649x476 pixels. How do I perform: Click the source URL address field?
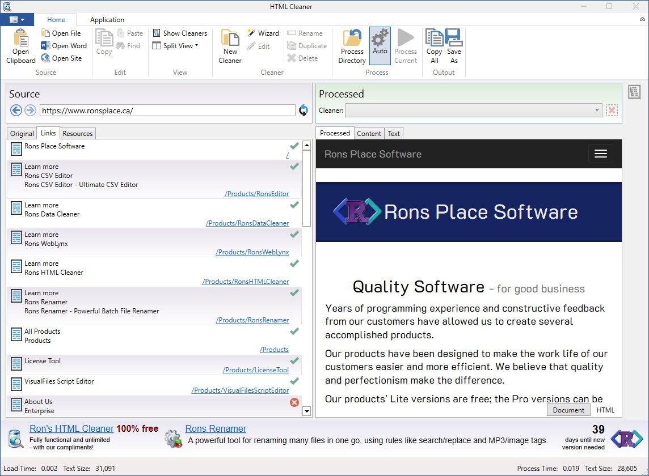coord(167,110)
